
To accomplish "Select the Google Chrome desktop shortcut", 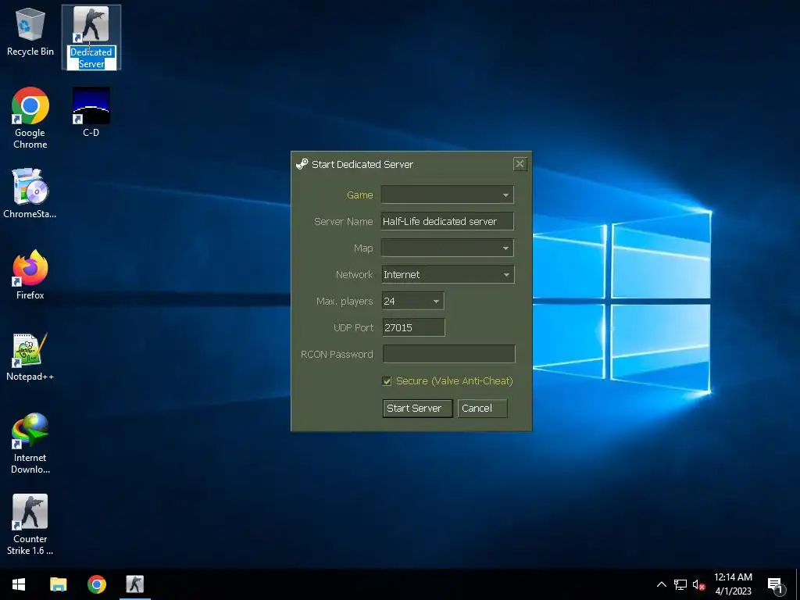I will click(x=30, y=119).
